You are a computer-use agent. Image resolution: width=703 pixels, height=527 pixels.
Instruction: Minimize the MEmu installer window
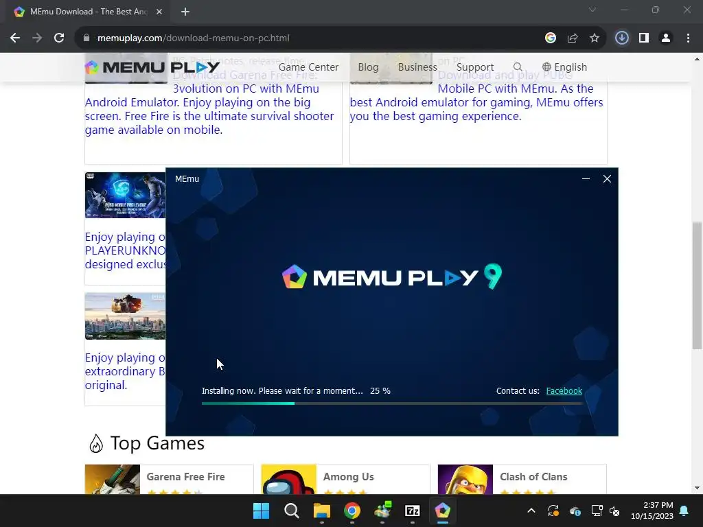point(586,179)
